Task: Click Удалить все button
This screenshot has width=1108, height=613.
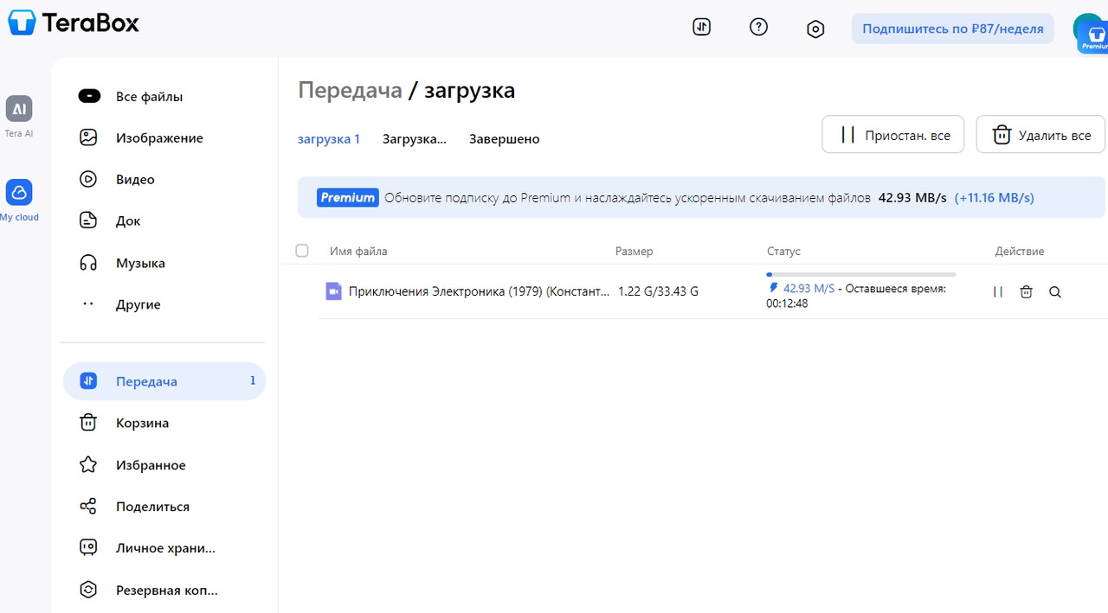Action: click(1040, 135)
